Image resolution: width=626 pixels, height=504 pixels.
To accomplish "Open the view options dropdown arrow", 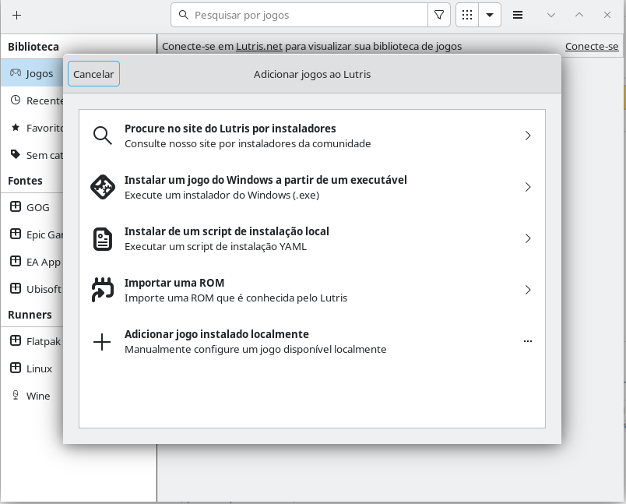I will click(490, 15).
